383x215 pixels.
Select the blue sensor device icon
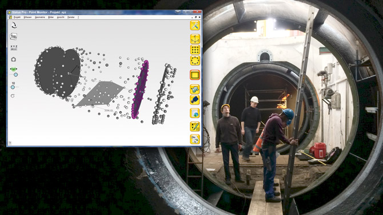(x=195, y=100)
